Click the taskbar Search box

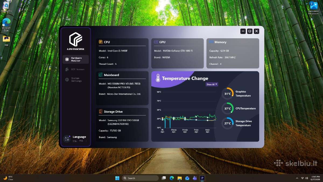(x=140, y=178)
